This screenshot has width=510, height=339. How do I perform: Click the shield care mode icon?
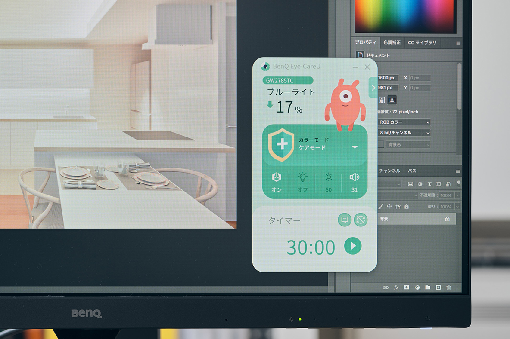point(281,144)
